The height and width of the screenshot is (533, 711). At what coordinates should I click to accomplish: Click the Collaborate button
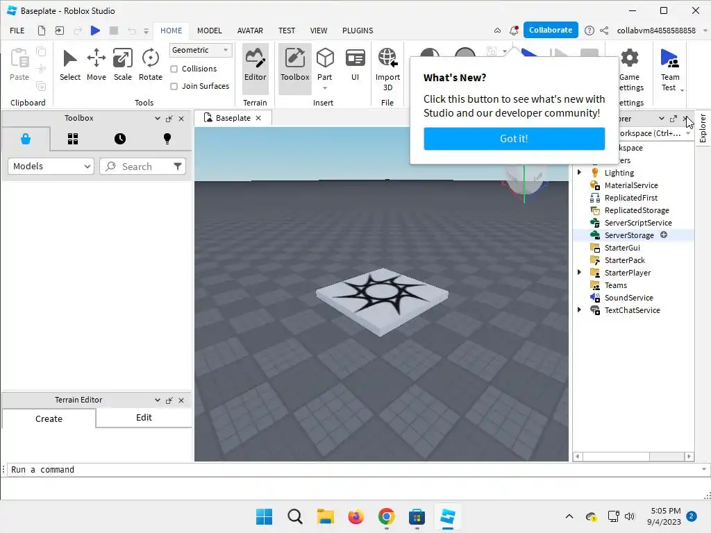[551, 30]
